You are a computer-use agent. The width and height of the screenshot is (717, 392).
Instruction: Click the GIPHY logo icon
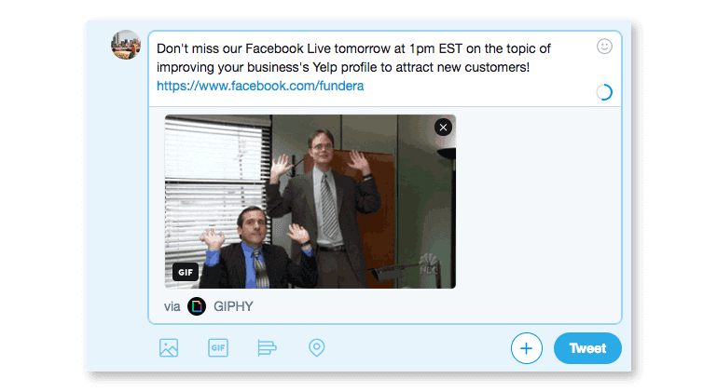[x=197, y=306]
